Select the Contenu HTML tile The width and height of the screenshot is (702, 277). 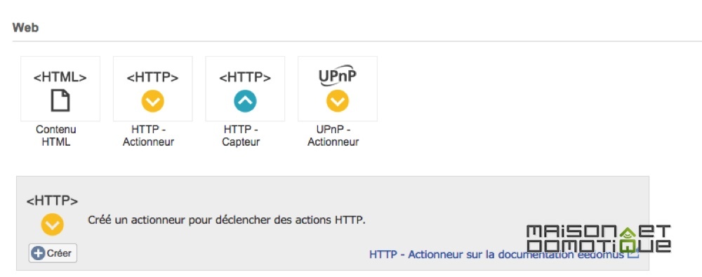60,88
